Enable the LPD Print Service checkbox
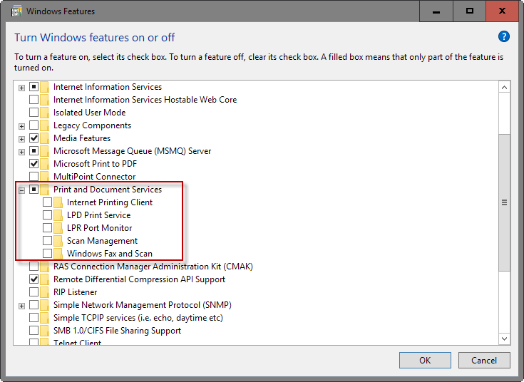524x382 pixels. (48, 215)
